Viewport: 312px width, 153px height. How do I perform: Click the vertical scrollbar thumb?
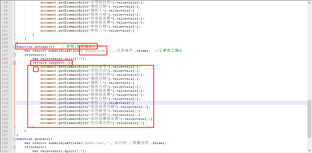pos(310,119)
